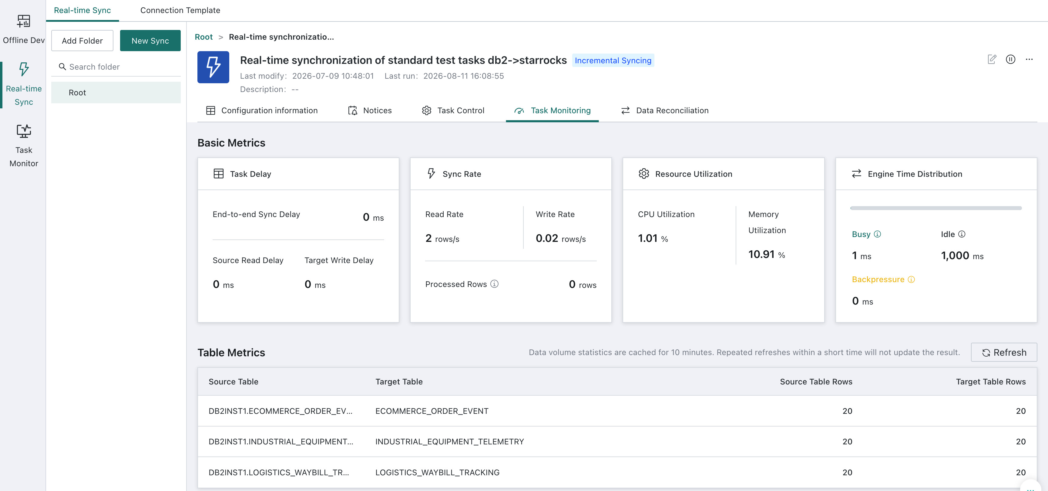Open the Task Control tab
1048x491 pixels.
coord(453,110)
